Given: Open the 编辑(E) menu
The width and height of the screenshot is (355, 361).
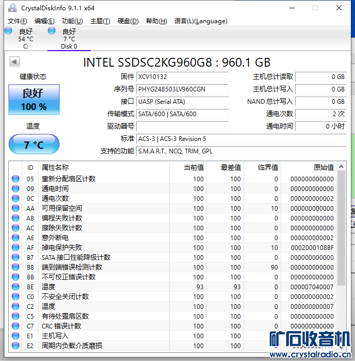Looking at the screenshot, I should coord(44,21).
